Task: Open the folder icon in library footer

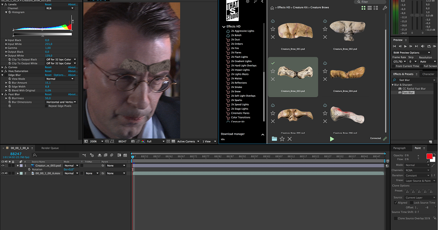Action: (x=275, y=139)
